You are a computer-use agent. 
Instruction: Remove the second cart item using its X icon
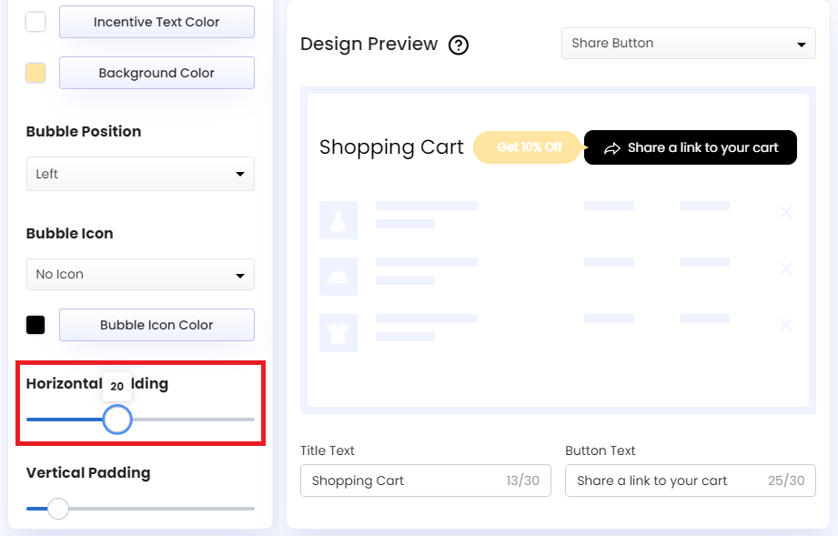(785, 268)
